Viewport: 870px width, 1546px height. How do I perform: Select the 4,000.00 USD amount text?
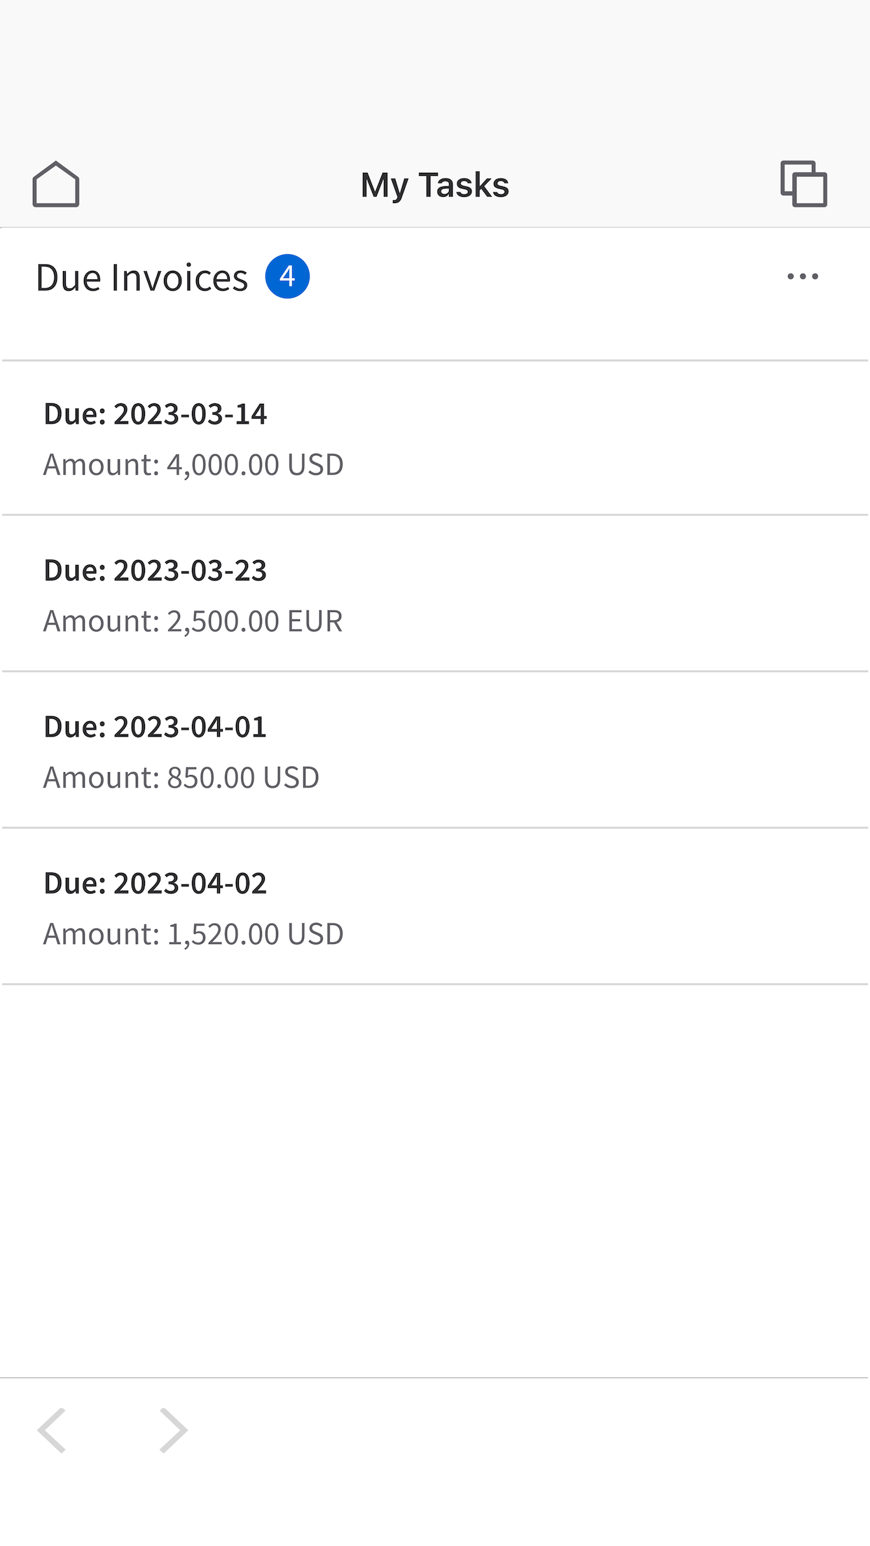click(193, 465)
